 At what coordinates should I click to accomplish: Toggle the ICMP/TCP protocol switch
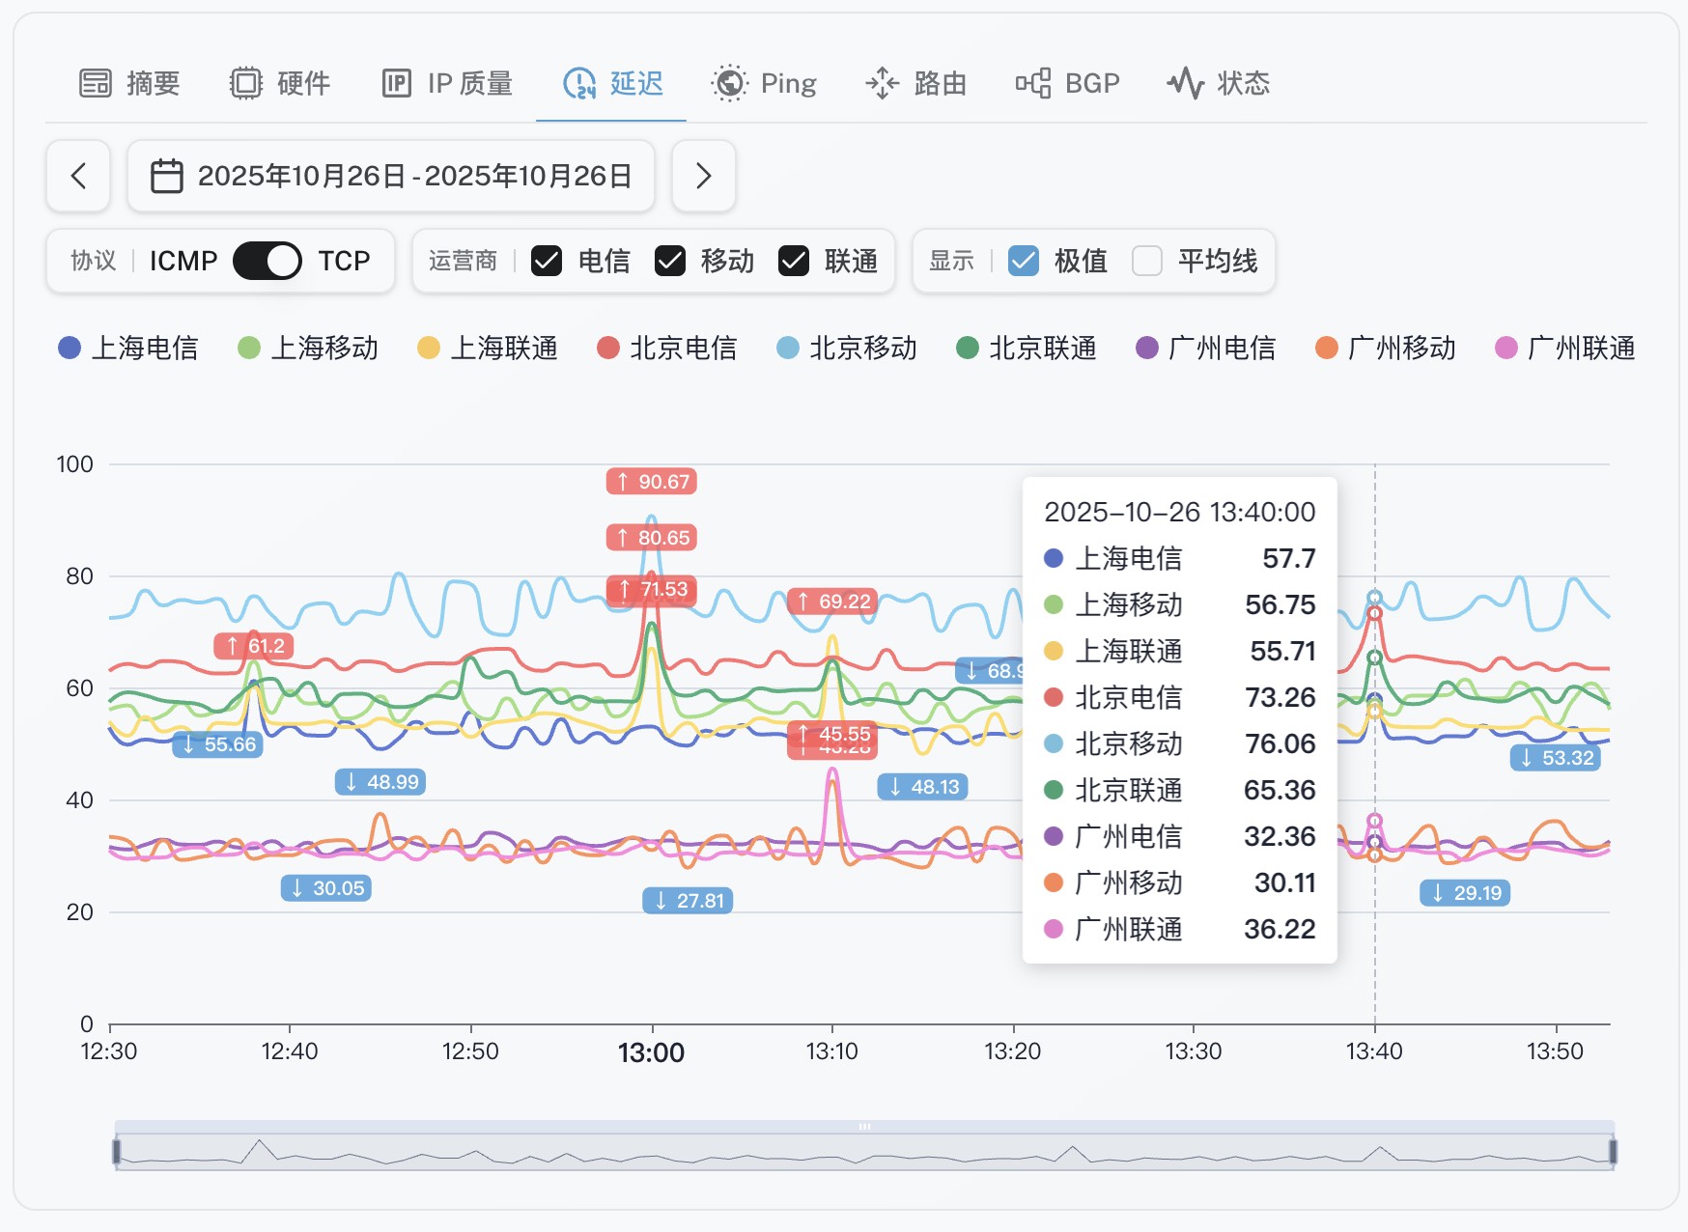click(x=267, y=261)
